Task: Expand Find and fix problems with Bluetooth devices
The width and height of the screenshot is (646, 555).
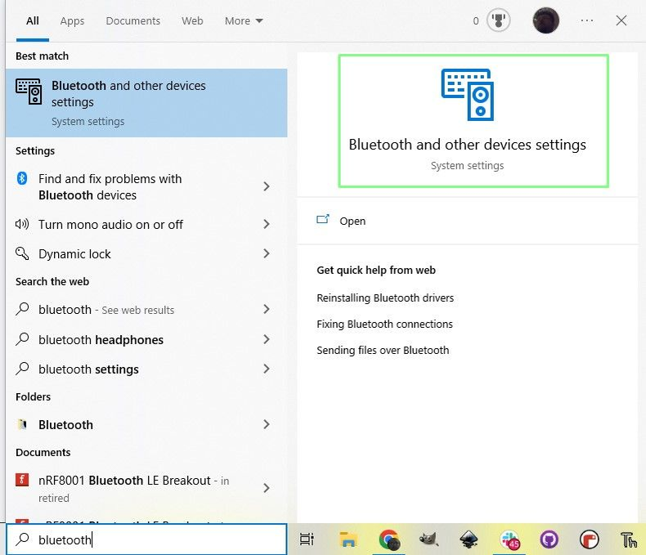Action: [267, 186]
